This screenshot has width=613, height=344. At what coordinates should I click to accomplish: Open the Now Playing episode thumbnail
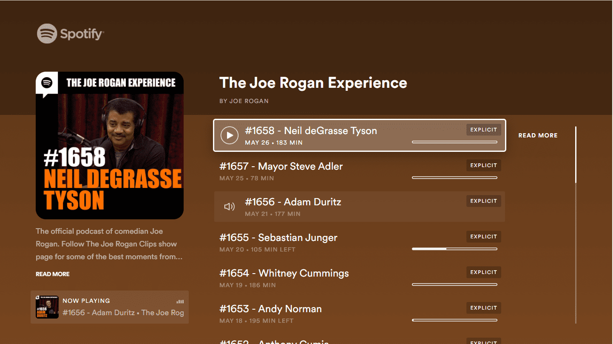(x=47, y=307)
